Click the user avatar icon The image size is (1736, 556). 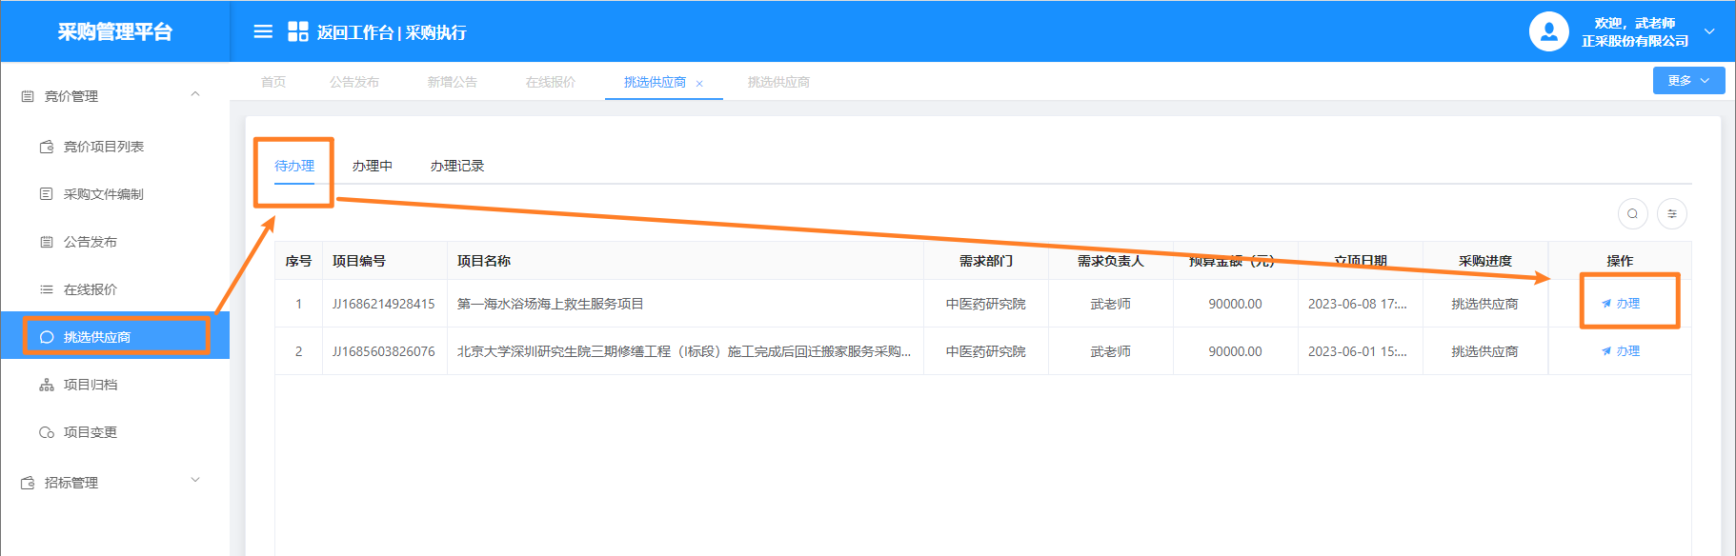[x=1548, y=31]
